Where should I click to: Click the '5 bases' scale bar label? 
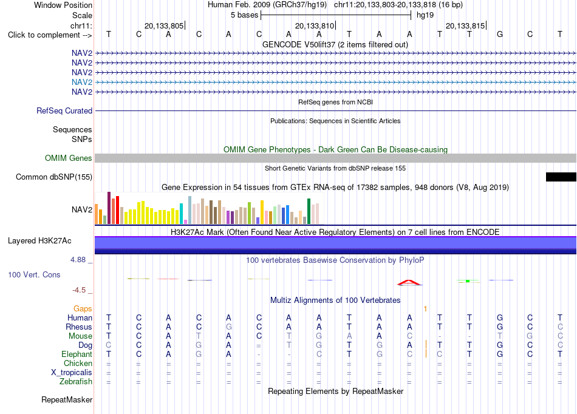click(x=244, y=15)
